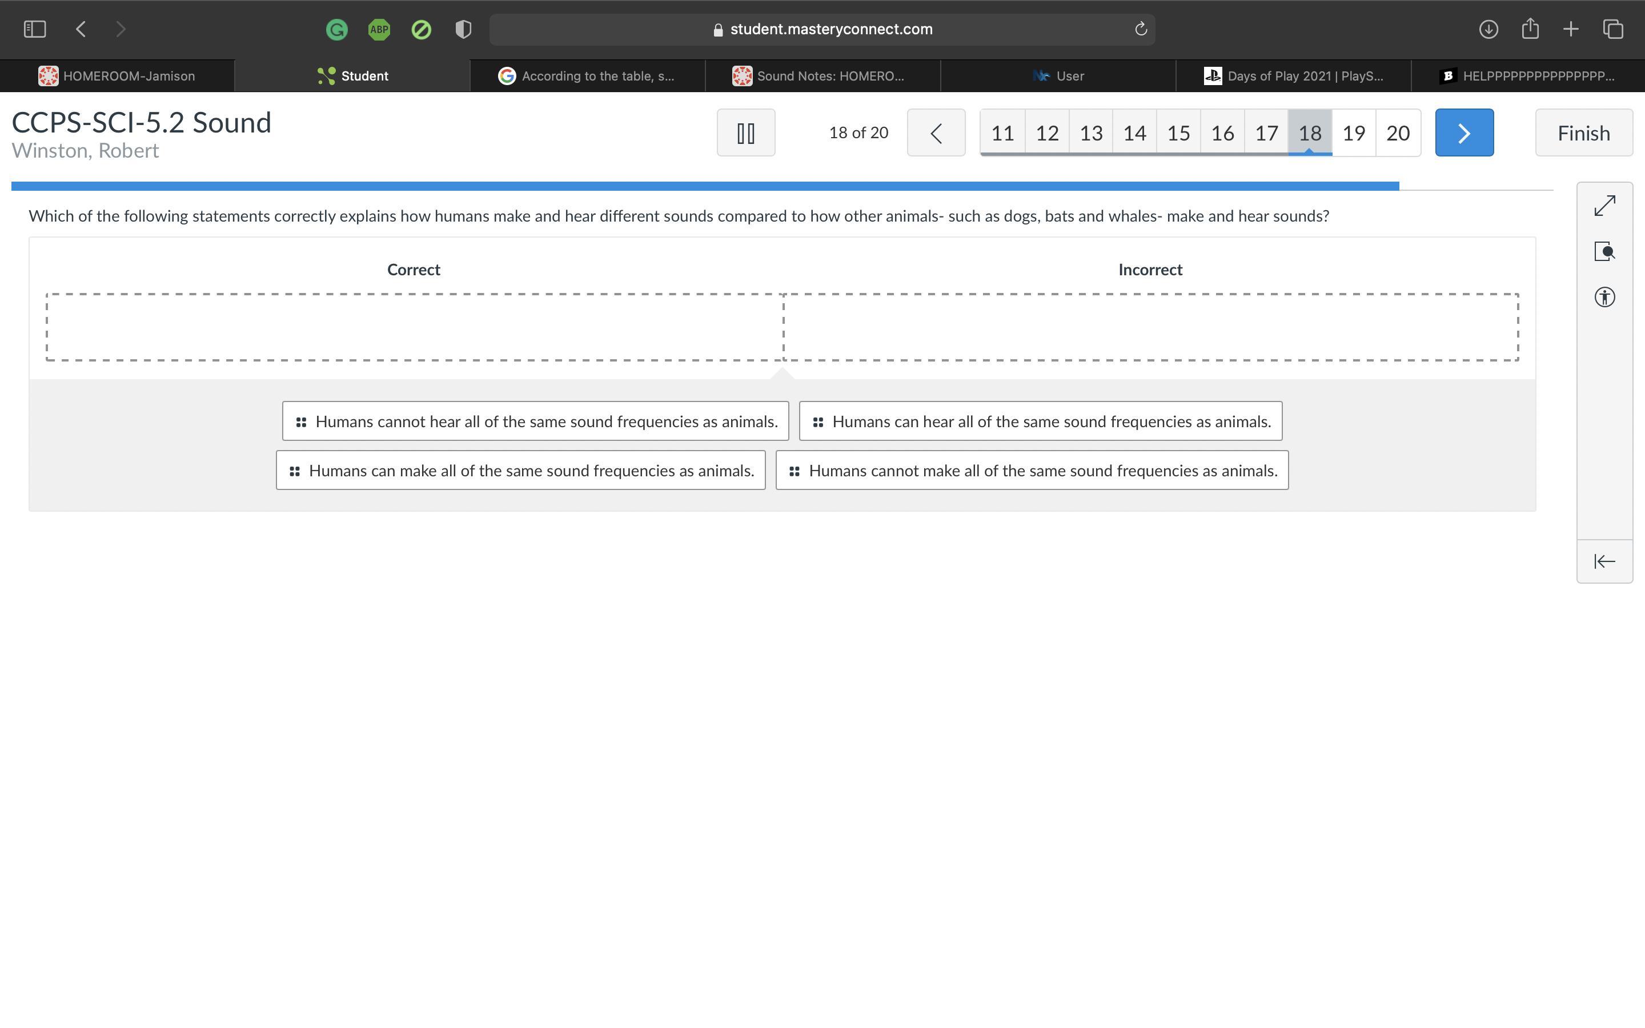Click the pause assessment icon
The image size is (1645, 1028).
746,132
